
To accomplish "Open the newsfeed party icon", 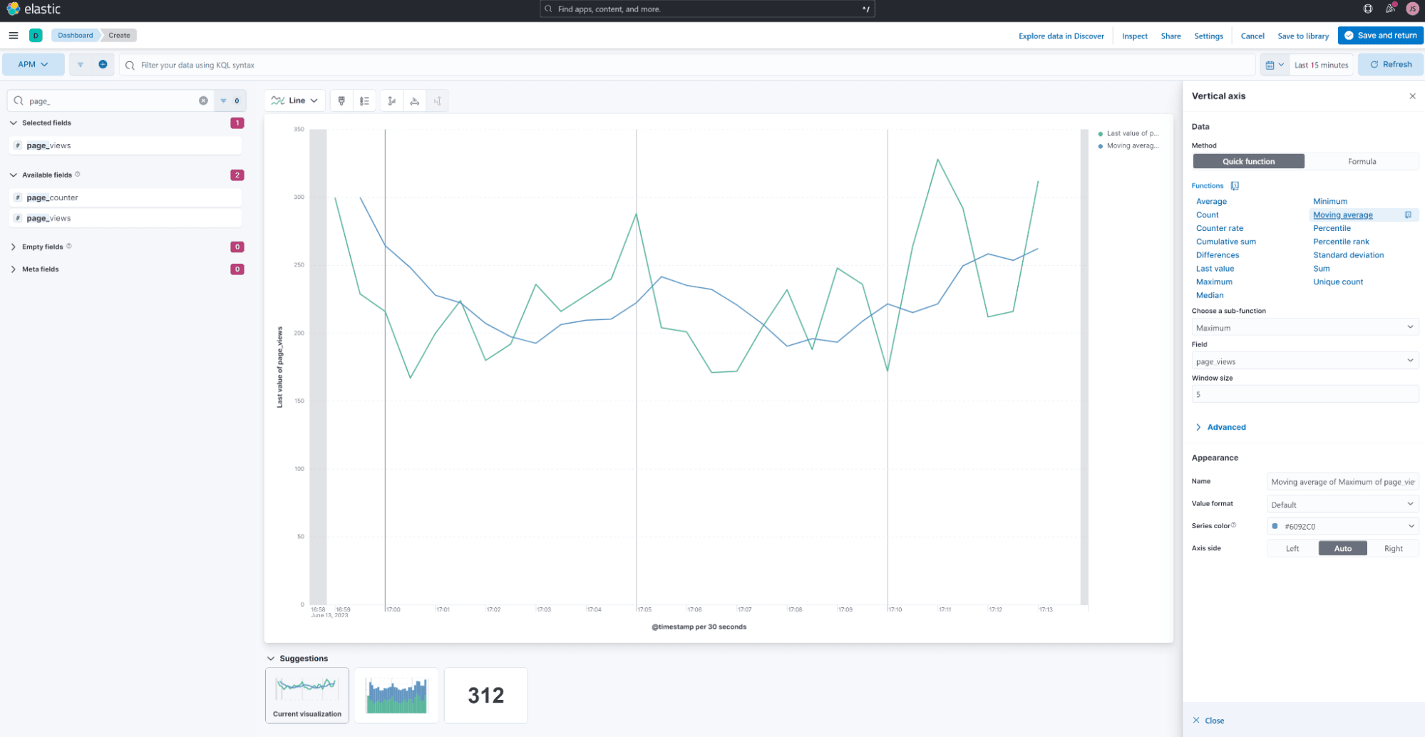I will coord(1390,9).
